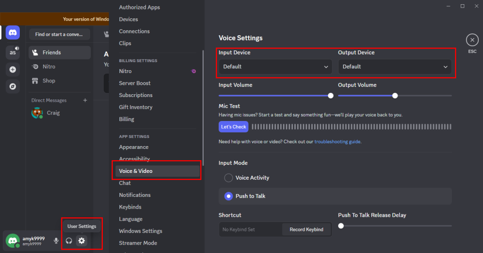This screenshot has width=483, height=253.
Task: Open Friends tab in sidebar
Action: (60, 53)
